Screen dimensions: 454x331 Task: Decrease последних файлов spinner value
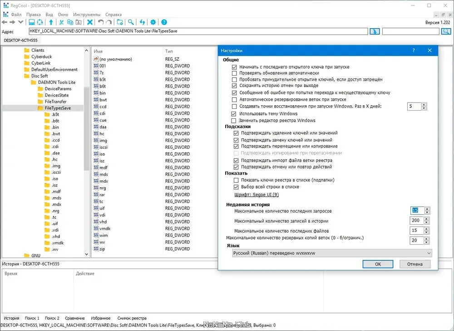426,233
